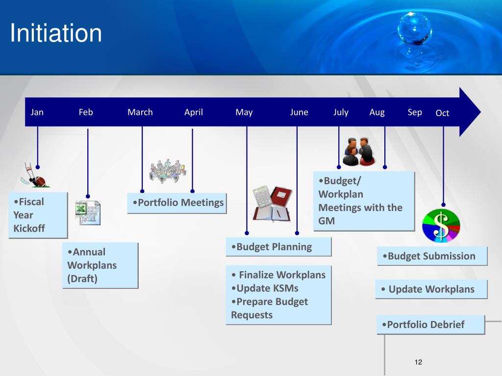Click the meeting table clipart image
This screenshot has width=502, height=376.
(x=168, y=171)
